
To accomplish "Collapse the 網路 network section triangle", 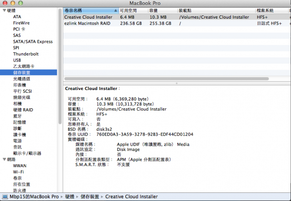I will [5, 159].
